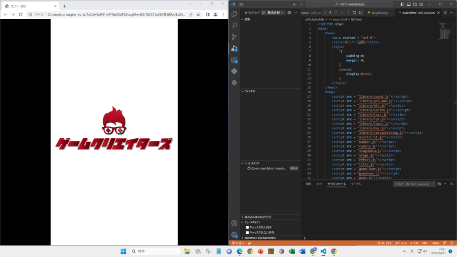
Task: Clear the debug console with the list icon
Action: pyautogui.click(x=439, y=184)
